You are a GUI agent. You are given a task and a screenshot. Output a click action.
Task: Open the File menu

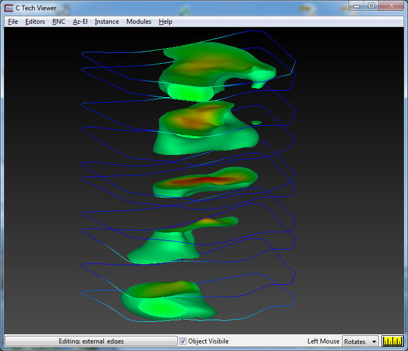coord(13,22)
